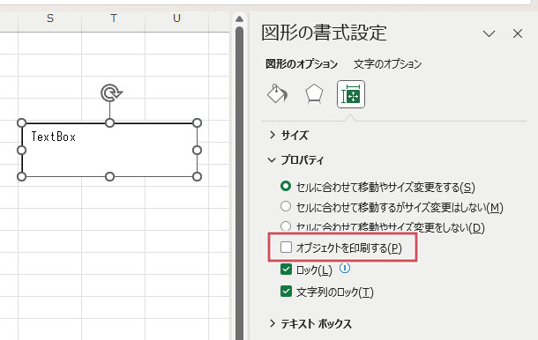This screenshot has height=340, width=538.
Task: Click the top-right sizing handle of TextBox
Action: (x=197, y=122)
